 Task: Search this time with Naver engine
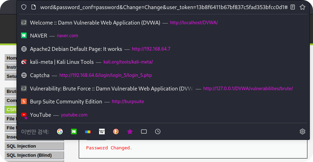pyautogui.click(x=74, y=131)
